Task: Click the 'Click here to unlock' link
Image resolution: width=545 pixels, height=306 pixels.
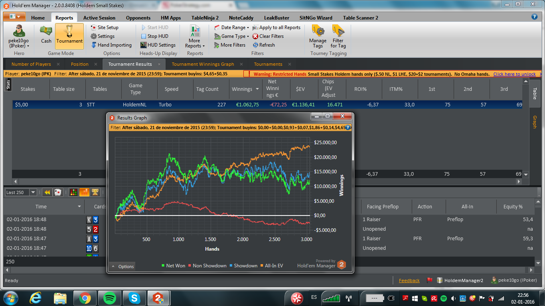Action: pos(514,74)
